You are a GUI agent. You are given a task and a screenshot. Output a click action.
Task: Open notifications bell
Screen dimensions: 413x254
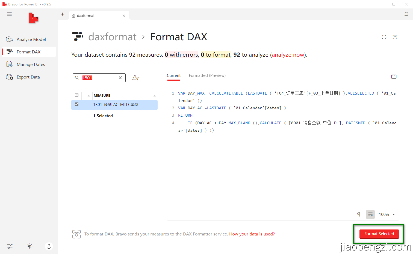[x=406, y=14]
